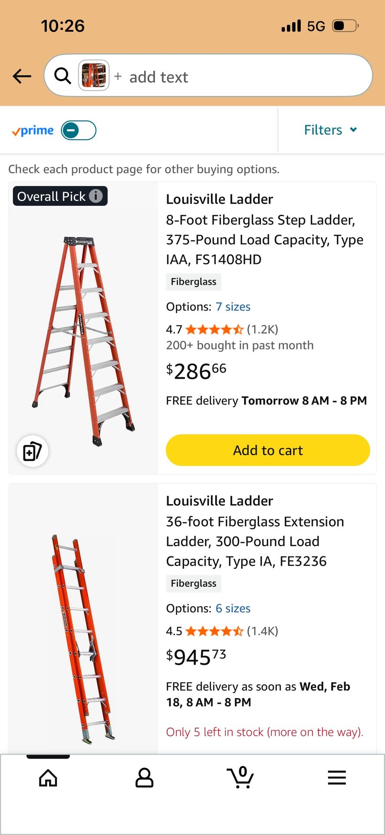Tap the Overall Pick info icon
Screen dimensions: 385x835
click(96, 196)
